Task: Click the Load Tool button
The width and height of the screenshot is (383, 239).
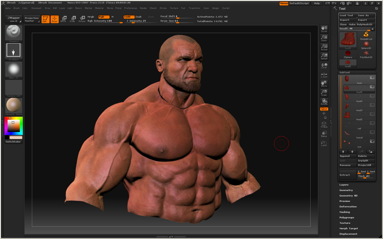Action: [x=348, y=16]
